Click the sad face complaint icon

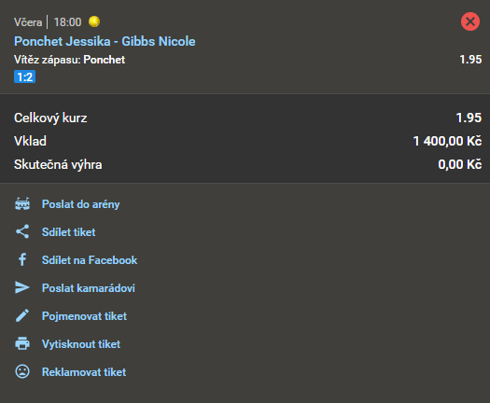[x=22, y=372]
